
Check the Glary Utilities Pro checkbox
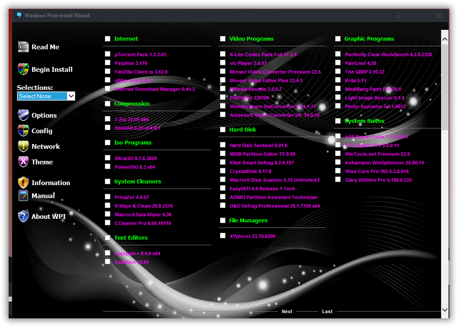pos(338,180)
